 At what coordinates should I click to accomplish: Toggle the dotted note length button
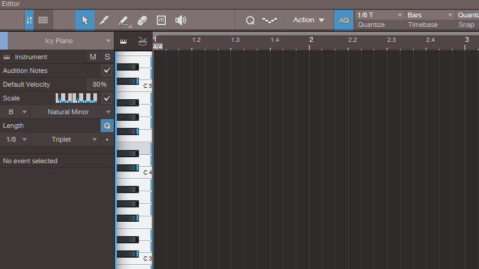tap(107, 139)
